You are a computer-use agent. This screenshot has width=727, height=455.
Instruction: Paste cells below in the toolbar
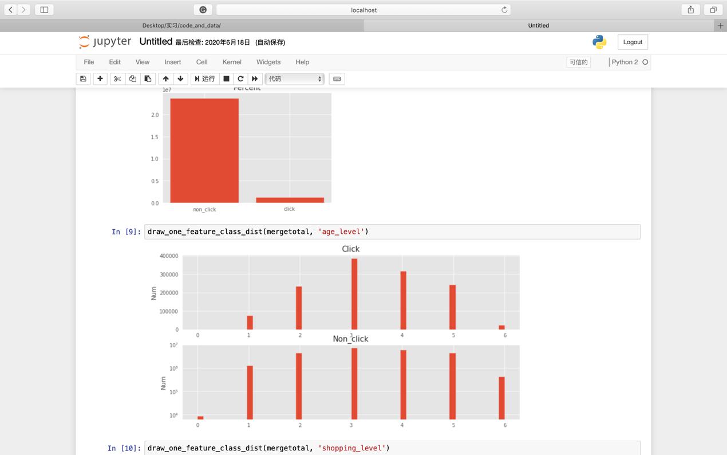click(148, 79)
